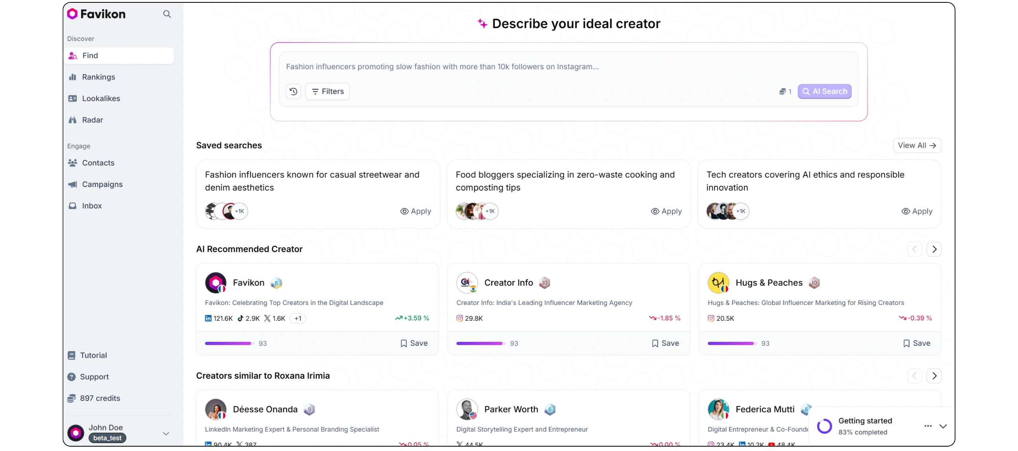Collapse the Getting started panel chevron
Screen dimensions: 1018x451
(x=943, y=426)
